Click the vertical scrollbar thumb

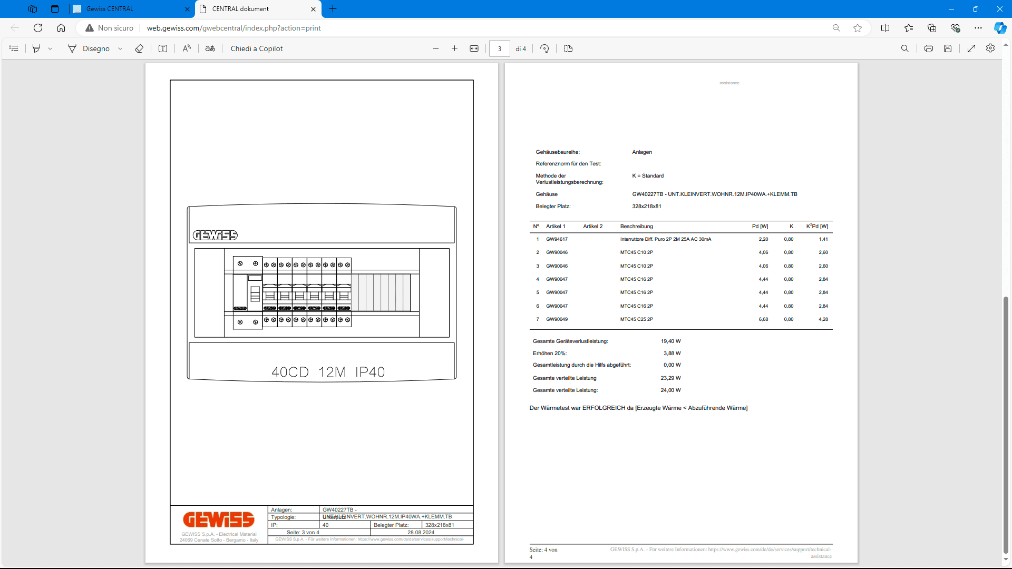(x=1006, y=426)
